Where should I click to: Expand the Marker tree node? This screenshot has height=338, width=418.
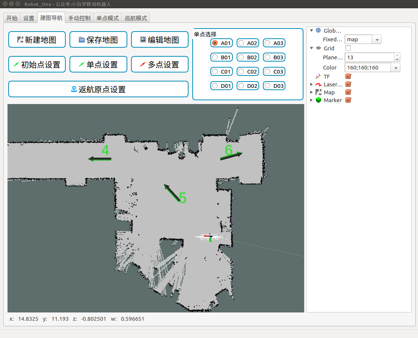311,100
